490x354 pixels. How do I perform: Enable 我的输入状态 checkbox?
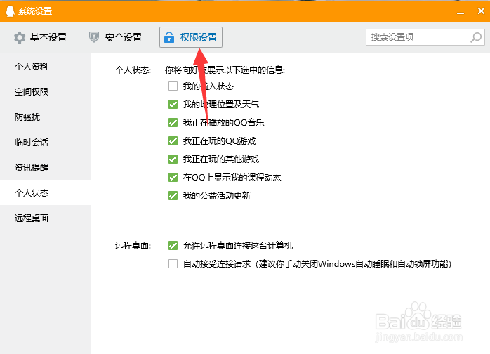173,86
